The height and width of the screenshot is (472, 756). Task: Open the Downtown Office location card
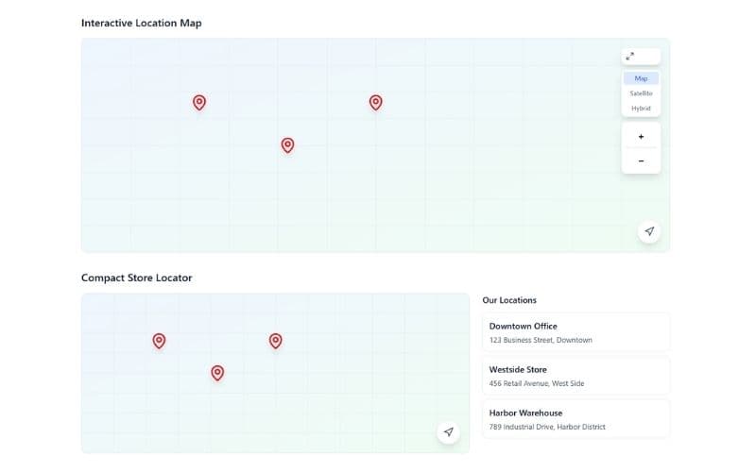[576, 332]
